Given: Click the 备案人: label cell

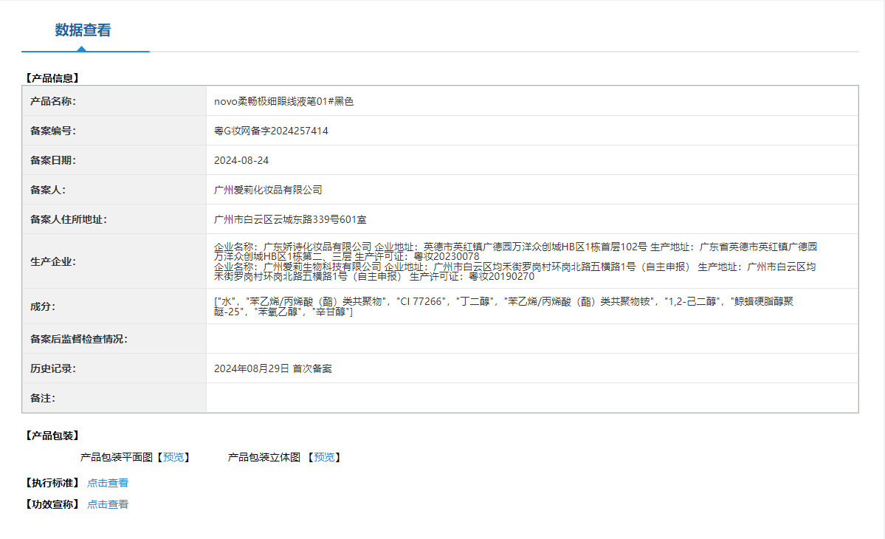Looking at the screenshot, I should click(114, 190).
